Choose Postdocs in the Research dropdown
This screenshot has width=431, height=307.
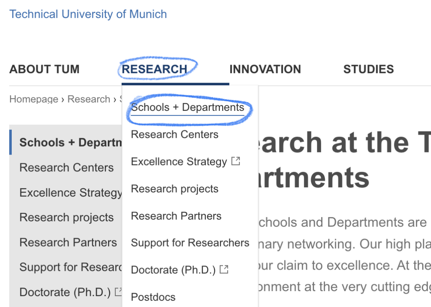click(x=153, y=297)
